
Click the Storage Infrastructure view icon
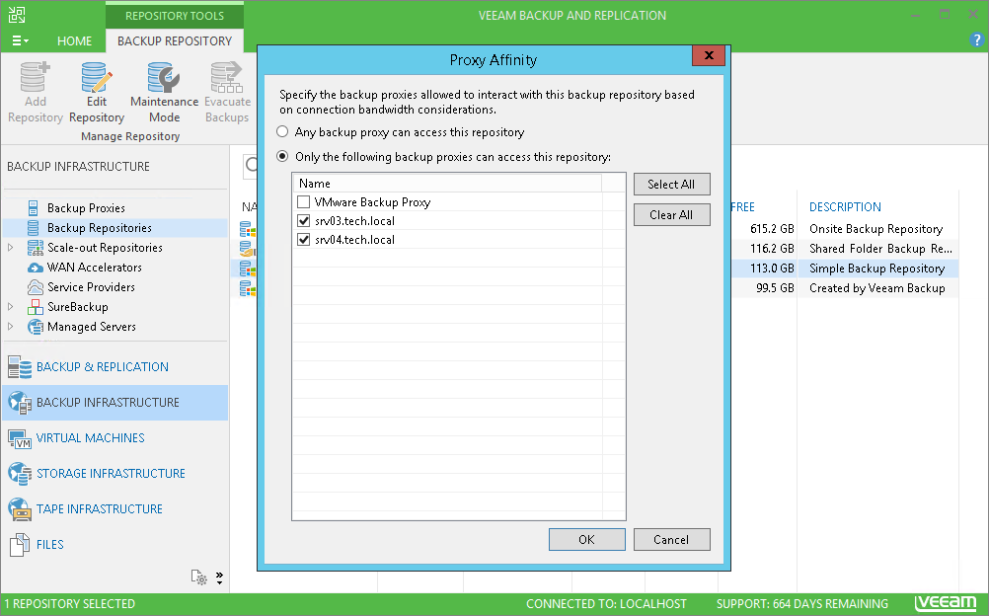click(20, 474)
